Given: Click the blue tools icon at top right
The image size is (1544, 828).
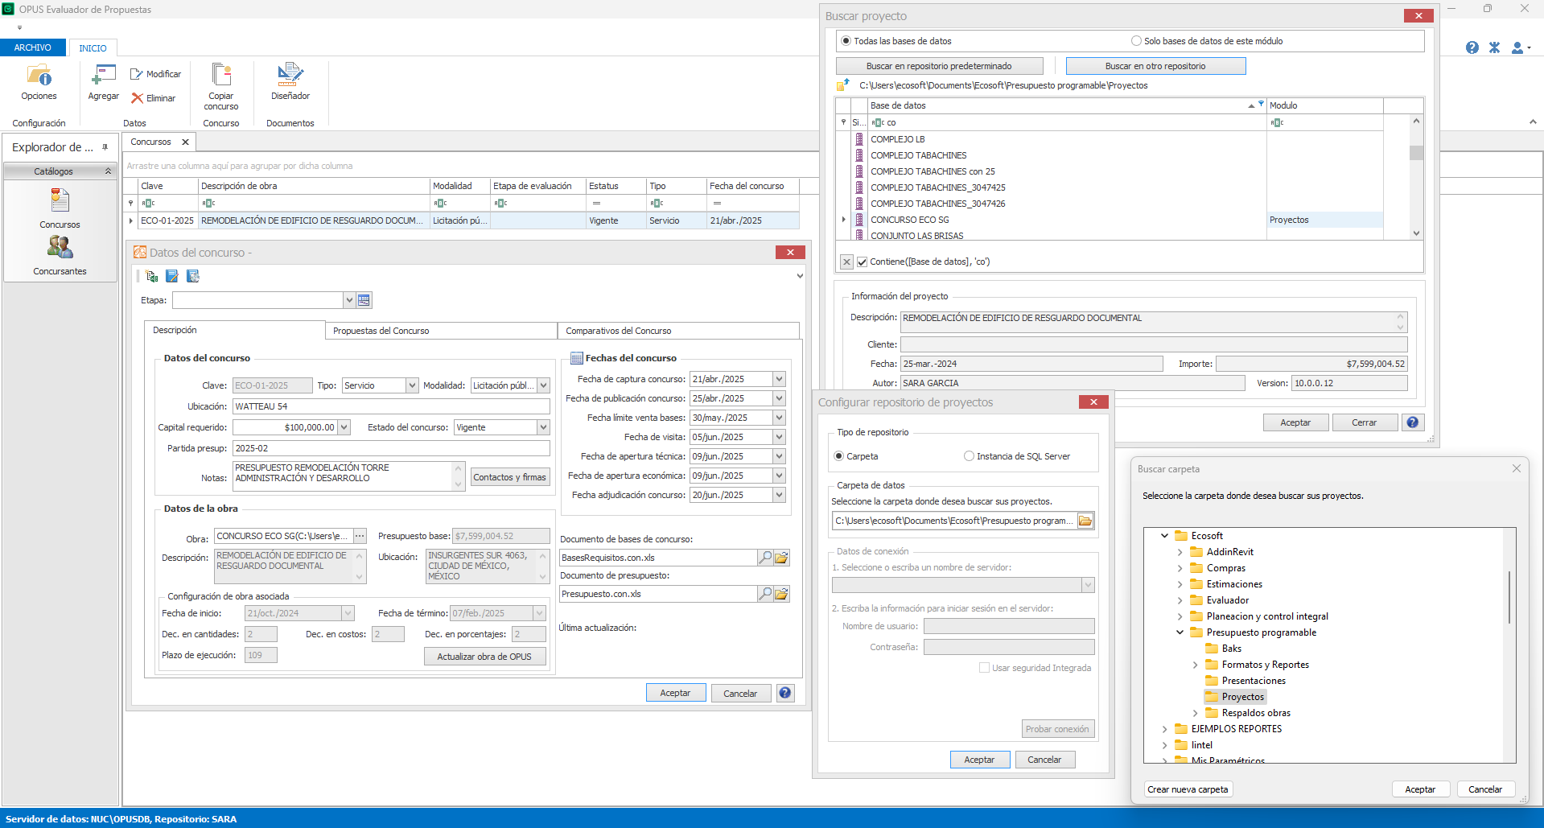Looking at the screenshot, I should [1494, 47].
